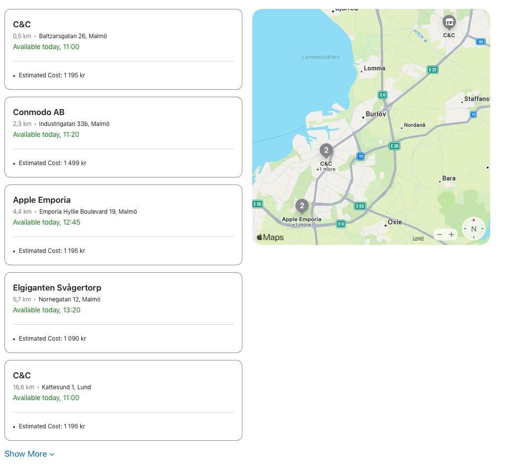Choose Elgiganten Svågertorp store card
This screenshot has height=475, width=506.
tap(123, 313)
